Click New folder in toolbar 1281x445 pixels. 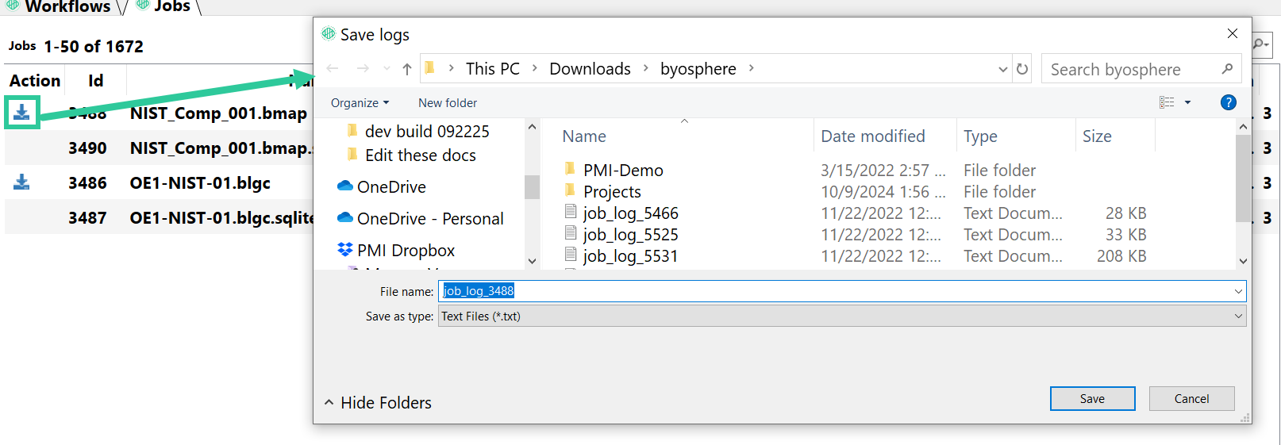click(x=448, y=103)
